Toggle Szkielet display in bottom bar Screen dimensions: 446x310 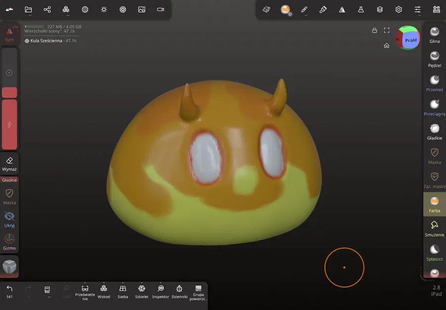click(x=141, y=292)
